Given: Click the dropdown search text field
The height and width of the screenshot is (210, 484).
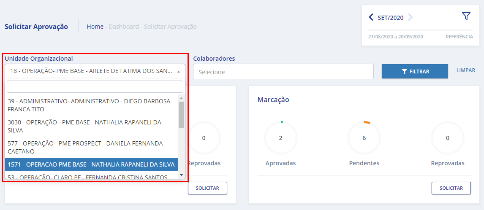Looking at the screenshot, I should click(x=95, y=87).
